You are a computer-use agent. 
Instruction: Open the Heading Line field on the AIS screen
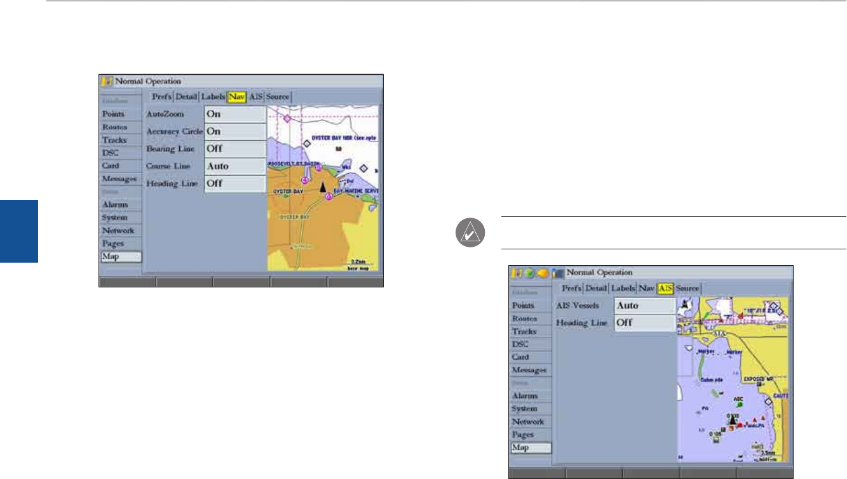(x=644, y=322)
